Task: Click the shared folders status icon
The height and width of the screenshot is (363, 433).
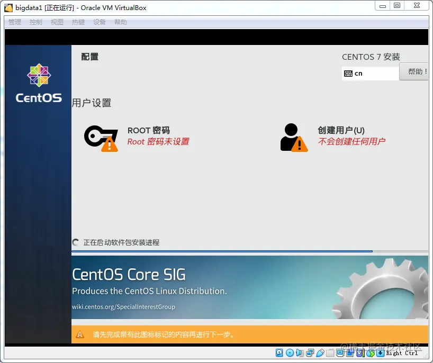Action: [330, 353]
